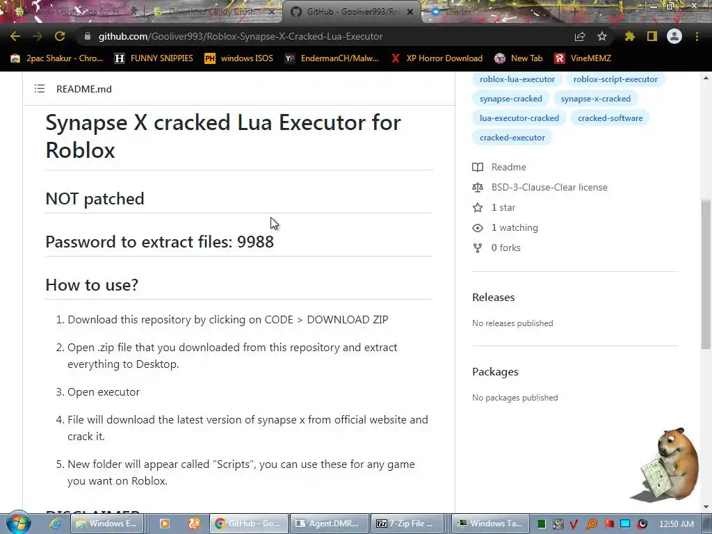Open the Readme link in the sidebar
This screenshot has height=534, width=712.
tap(508, 167)
